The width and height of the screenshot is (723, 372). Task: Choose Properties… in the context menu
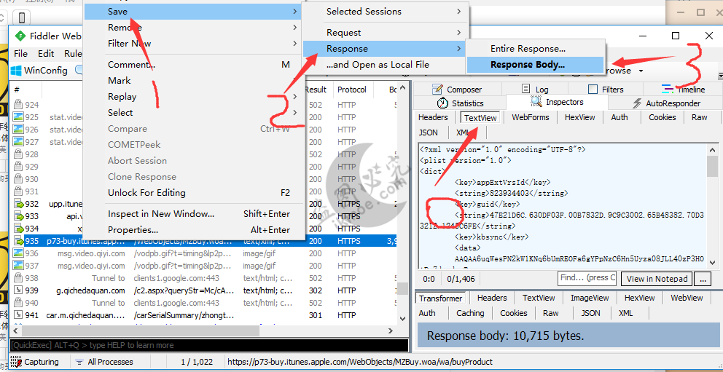point(194,230)
